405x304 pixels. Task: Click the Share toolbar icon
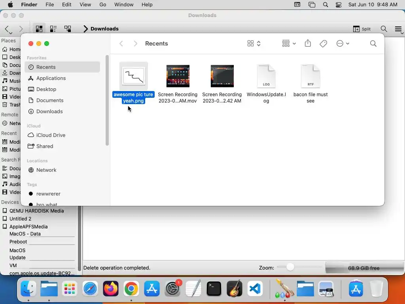click(308, 44)
